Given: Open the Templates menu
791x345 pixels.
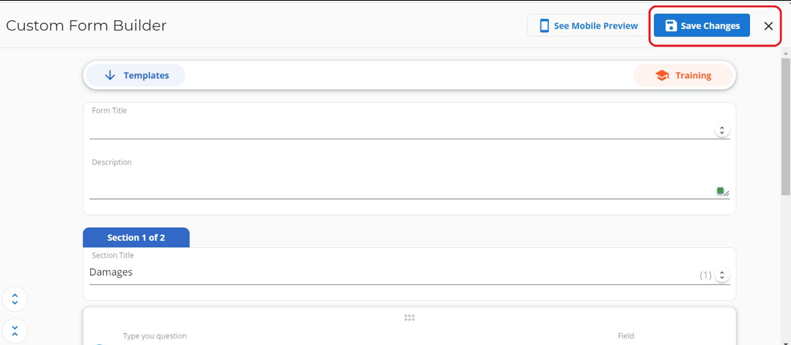Looking at the screenshot, I should [136, 75].
